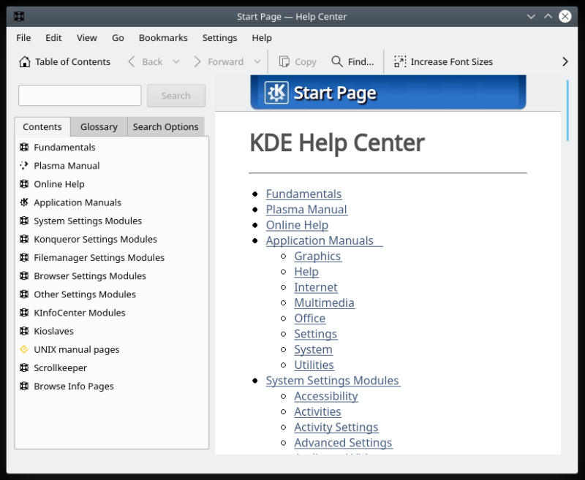Screen dimensions: 585x480
Task: Open the Settings menu
Action: pos(219,38)
